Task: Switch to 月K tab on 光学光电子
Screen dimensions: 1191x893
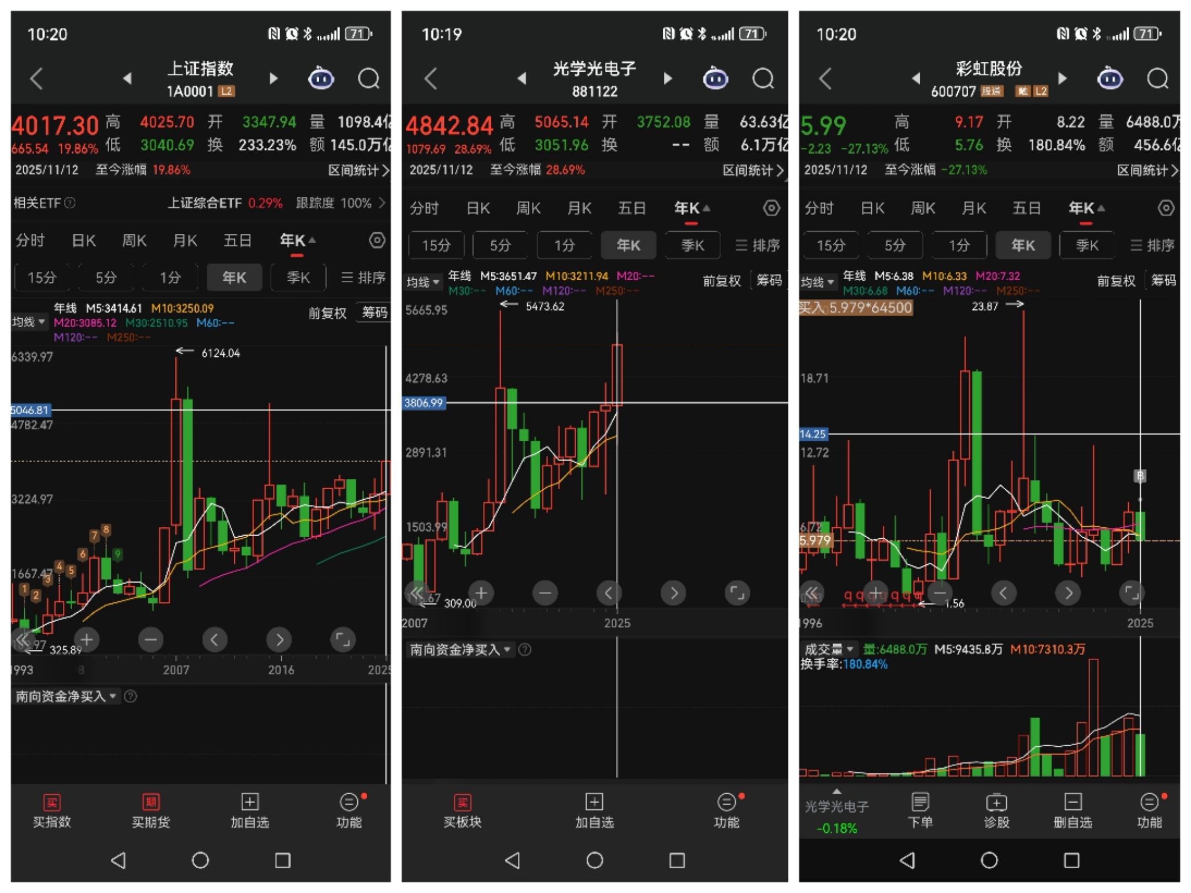Action: [580, 208]
